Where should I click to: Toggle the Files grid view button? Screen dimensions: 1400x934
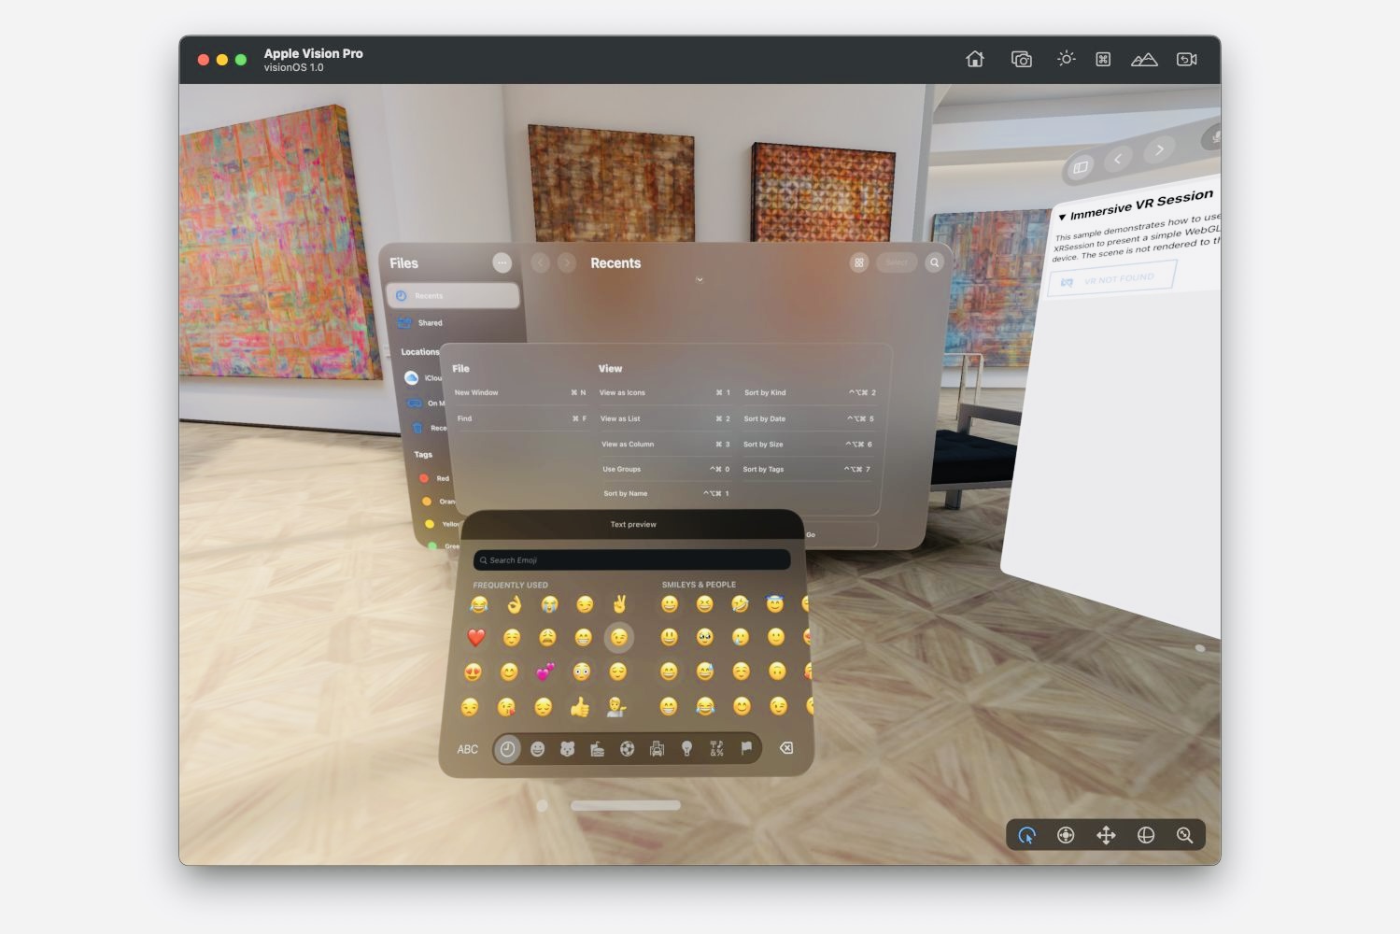pos(858,262)
